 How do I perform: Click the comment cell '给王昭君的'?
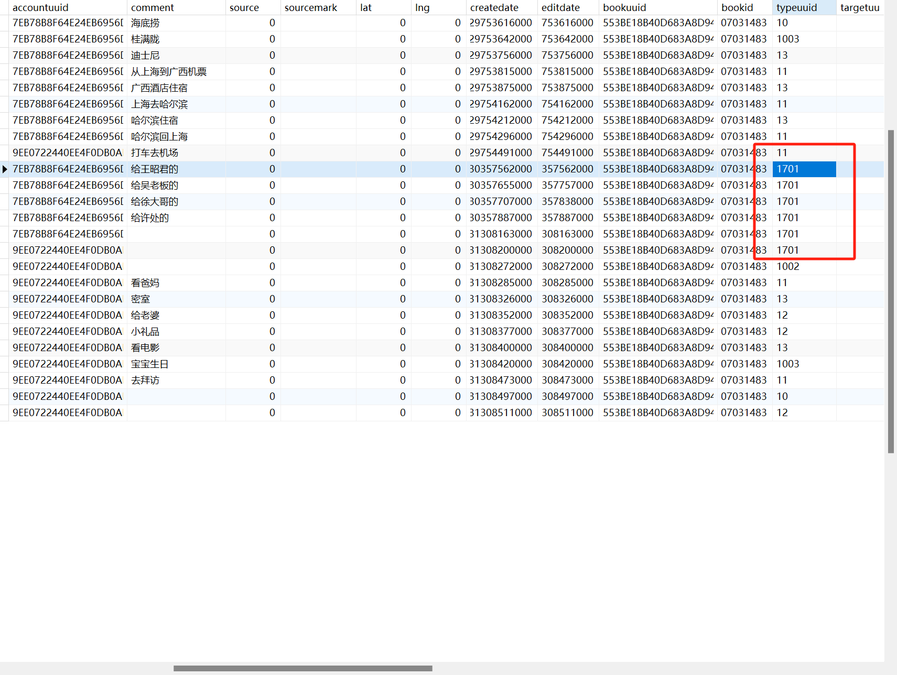pos(155,169)
